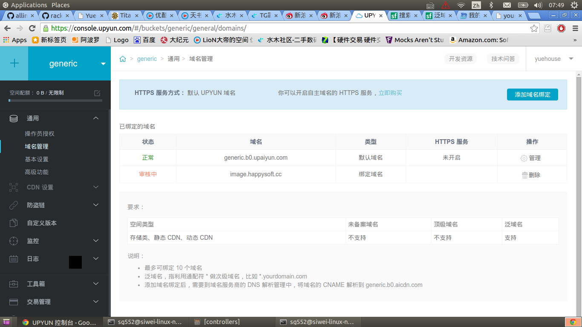Click the 工具箱 toolbox icon in sidebar
The width and height of the screenshot is (582, 327).
click(14, 283)
